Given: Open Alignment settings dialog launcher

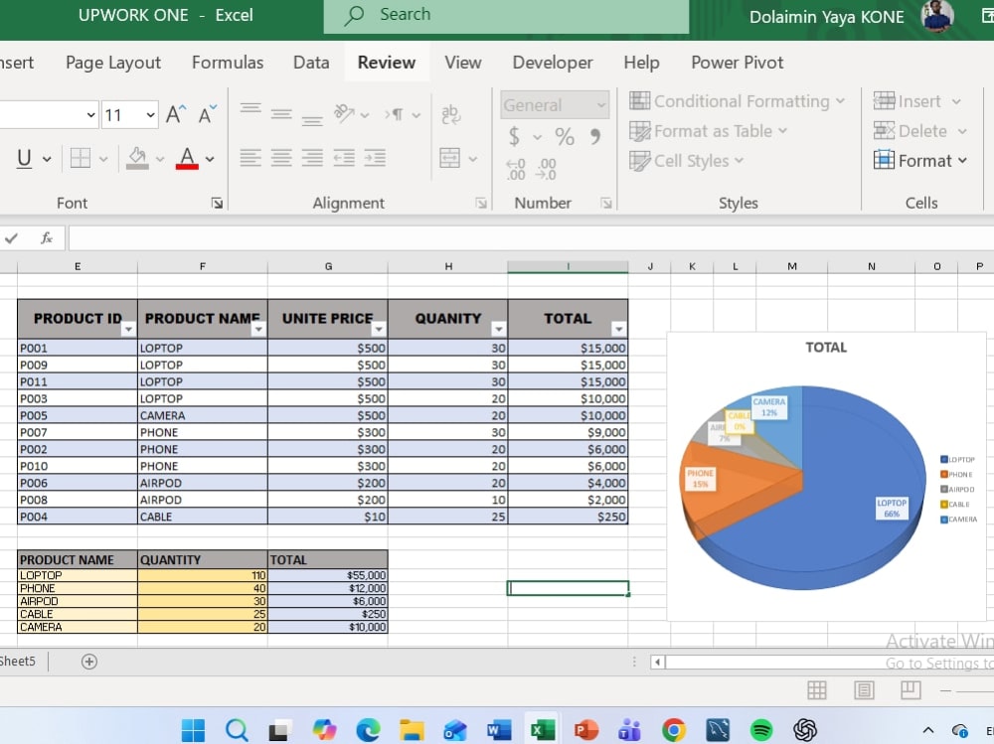Looking at the screenshot, I should [481, 204].
